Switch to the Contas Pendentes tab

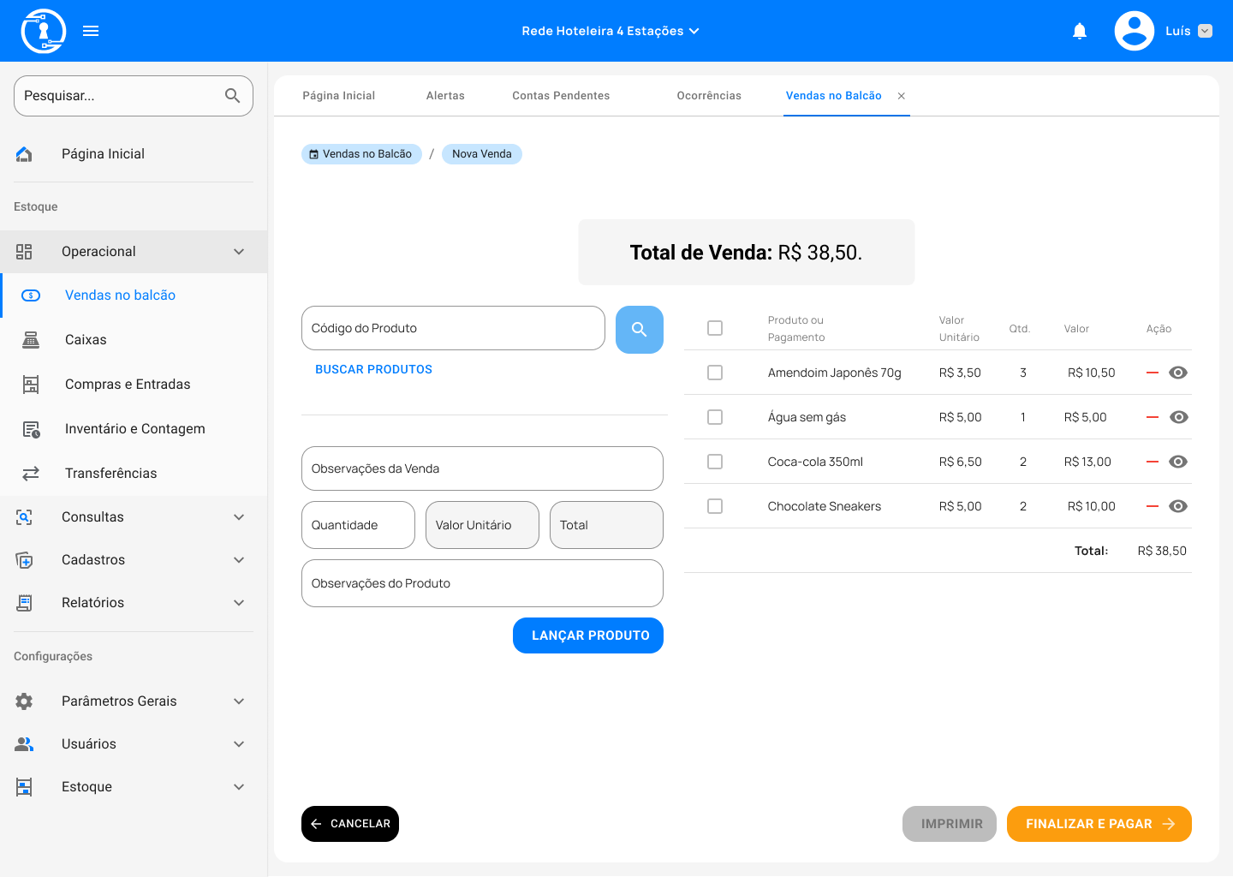561,96
